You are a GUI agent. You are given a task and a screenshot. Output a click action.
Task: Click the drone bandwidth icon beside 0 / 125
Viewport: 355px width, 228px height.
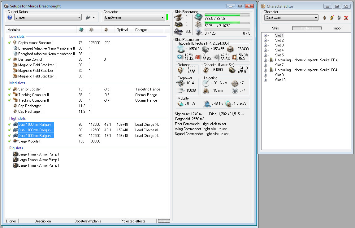[x=199, y=32]
